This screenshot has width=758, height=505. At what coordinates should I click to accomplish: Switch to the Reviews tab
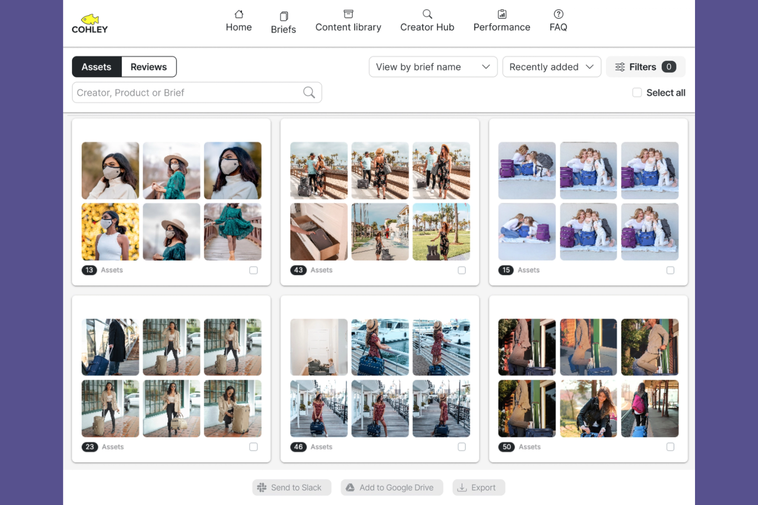[149, 67]
